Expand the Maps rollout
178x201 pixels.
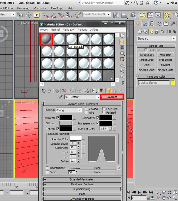(x=82, y=194)
